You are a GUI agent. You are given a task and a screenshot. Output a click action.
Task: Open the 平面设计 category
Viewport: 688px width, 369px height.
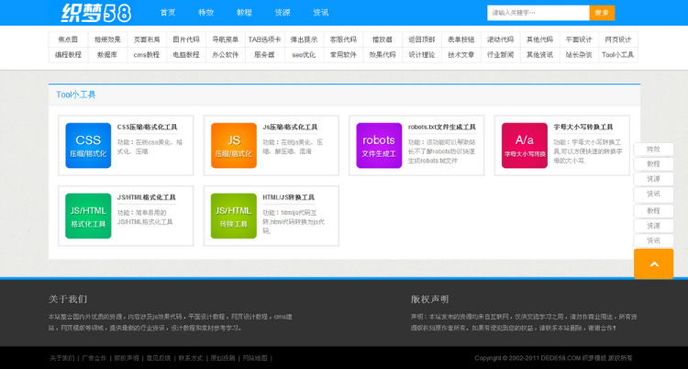pos(579,39)
